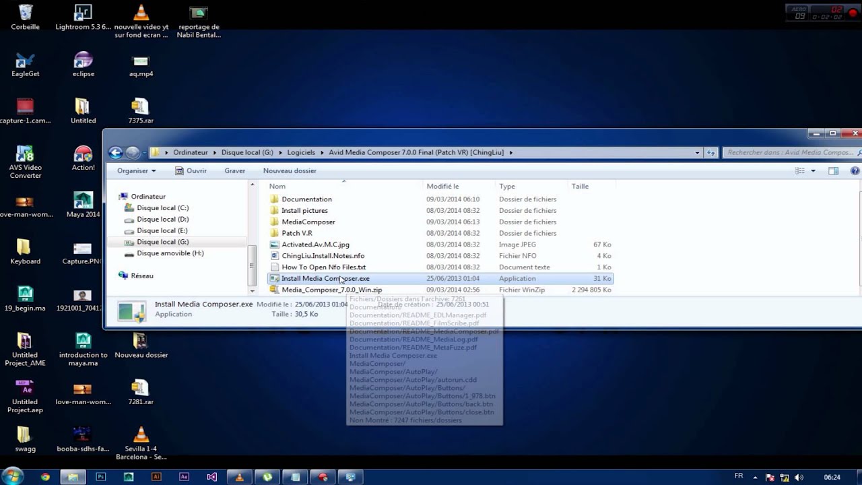Select the Documentation folder icon
The image size is (862, 485).
tap(274, 199)
